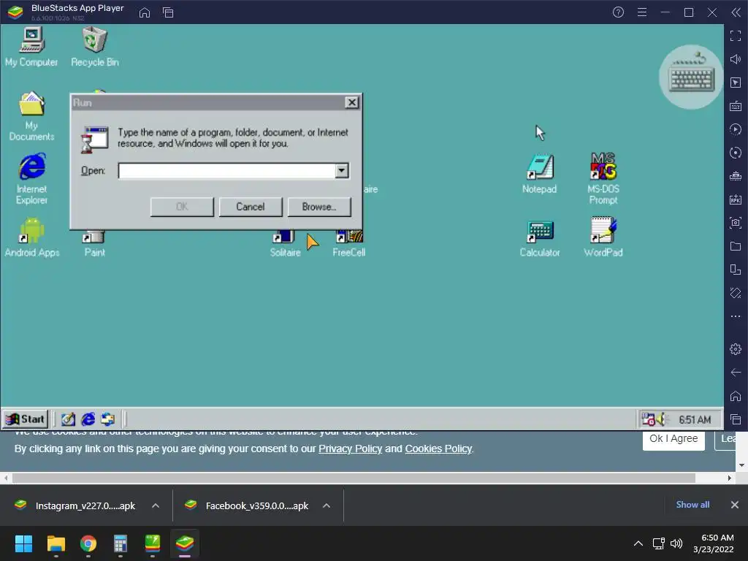Click the third quick launch icon beside Internet Explorer

tap(108, 419)
